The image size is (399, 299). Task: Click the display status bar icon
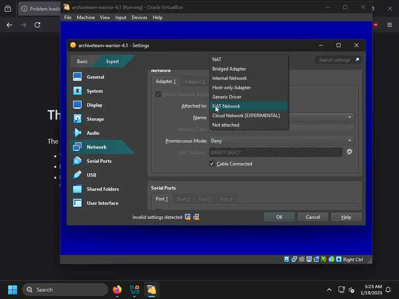click(309, 259)
